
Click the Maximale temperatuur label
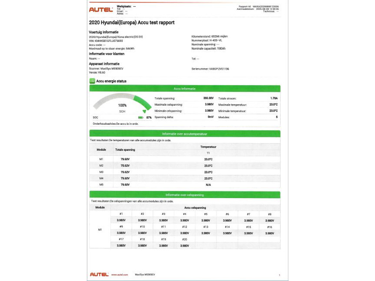coord(233,105)
